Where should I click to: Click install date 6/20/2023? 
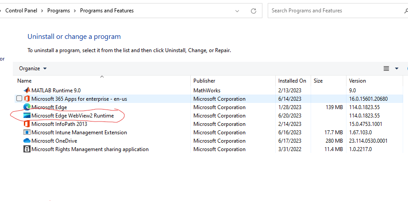click(289, 116)
